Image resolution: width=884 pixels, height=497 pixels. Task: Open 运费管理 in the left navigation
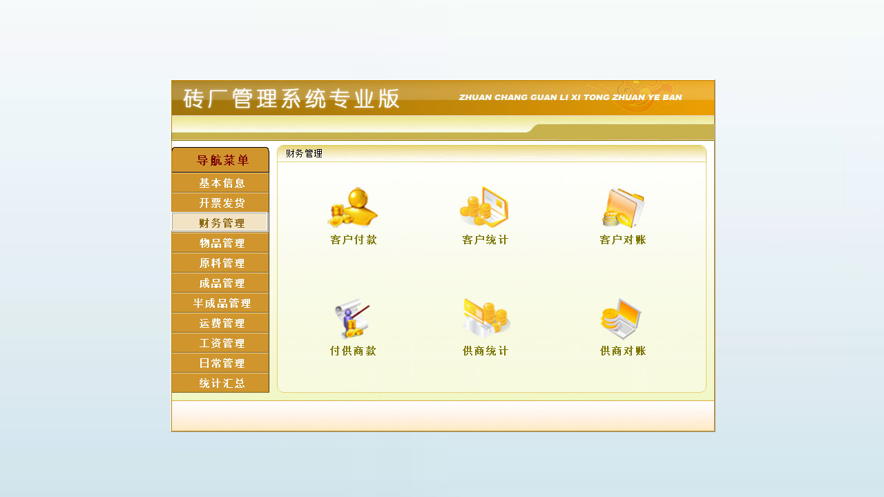tap(220, 323)
